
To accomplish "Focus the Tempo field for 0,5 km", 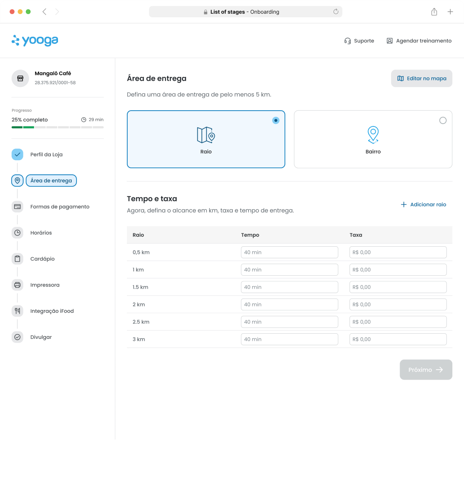I will click(x=289, y=252).
